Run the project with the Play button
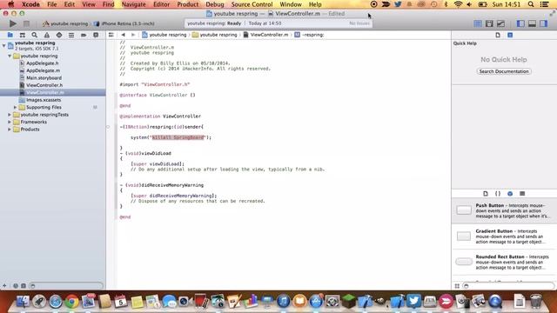This screenshot has width=557, height=313. point(13,23)
